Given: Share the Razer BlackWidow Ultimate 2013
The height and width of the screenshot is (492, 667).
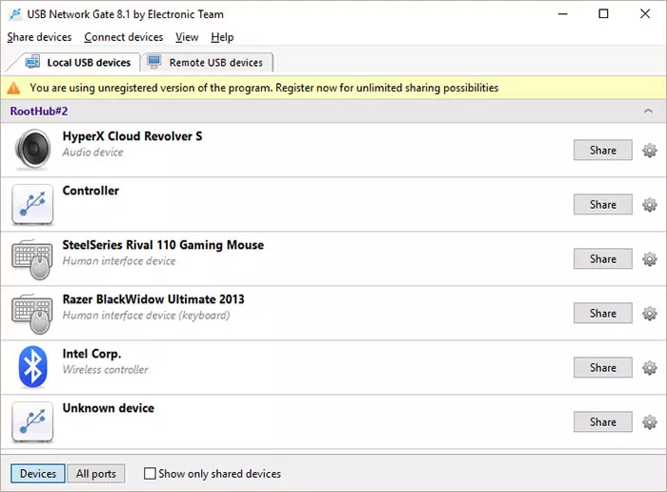Looking at the screenshot, I should pos(603,314).
